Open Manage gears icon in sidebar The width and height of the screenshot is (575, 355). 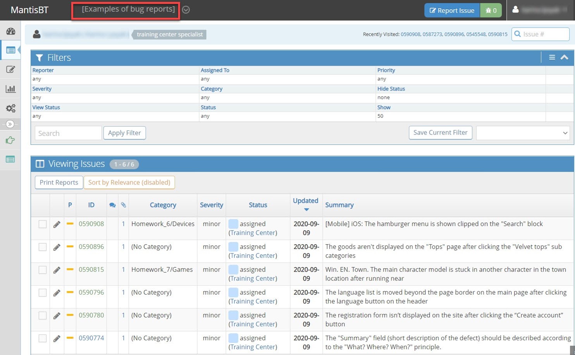[x=10, y=108]
